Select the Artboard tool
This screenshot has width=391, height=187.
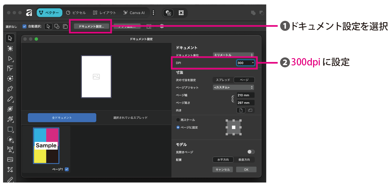(10, 48)
